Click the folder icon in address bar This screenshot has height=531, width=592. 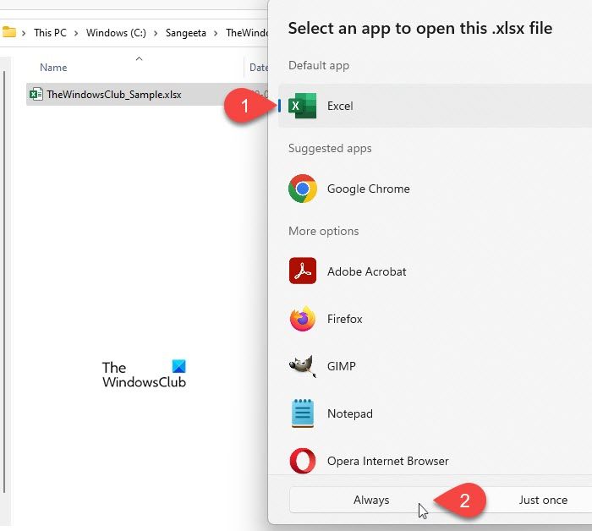click(x=9, y=32)
